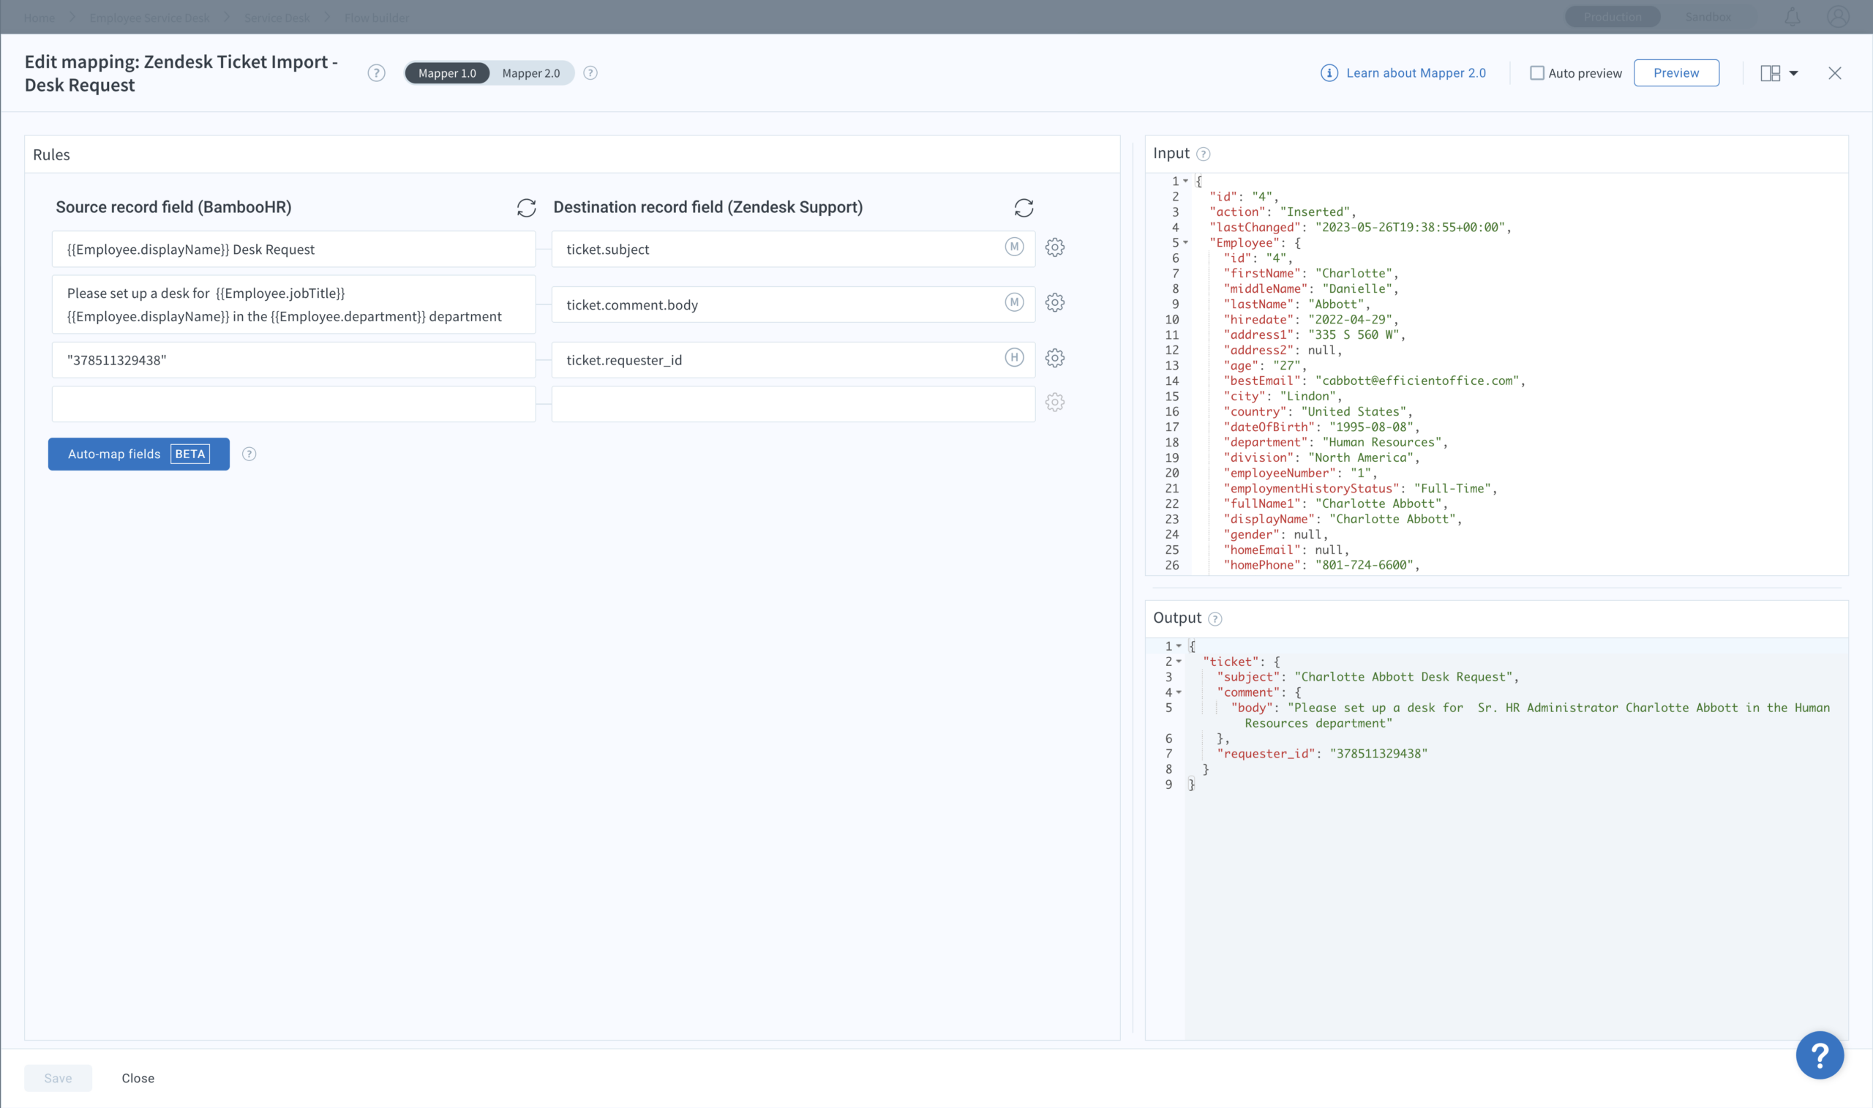Refresh the Zendesk Support destination fields
This screenshot has width=1873, height=1108.
coord(1024,208)
